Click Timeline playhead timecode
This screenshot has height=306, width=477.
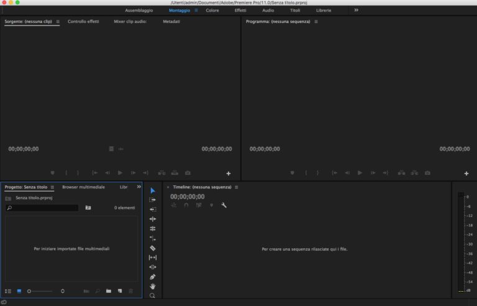pyautogui.click(x=188, y=197)
